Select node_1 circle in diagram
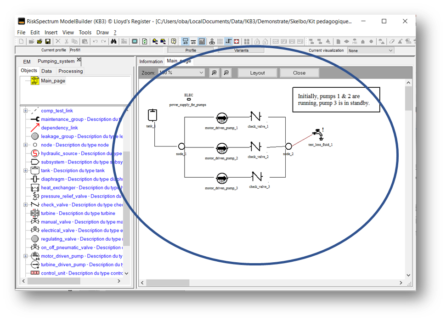The width and height of the screenshot is (446, 321). 181,146
